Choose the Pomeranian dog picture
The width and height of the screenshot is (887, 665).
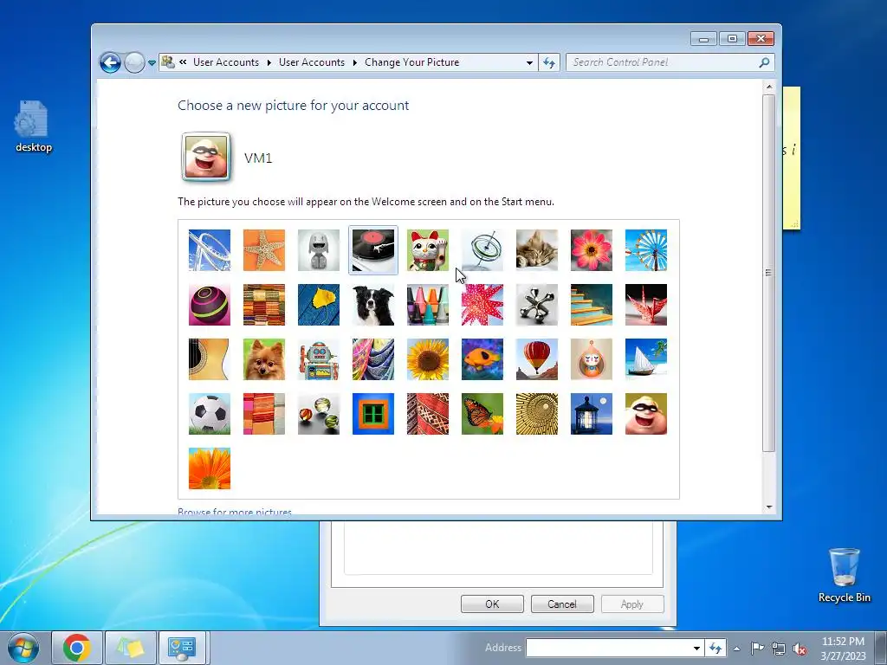click(264, 359)
